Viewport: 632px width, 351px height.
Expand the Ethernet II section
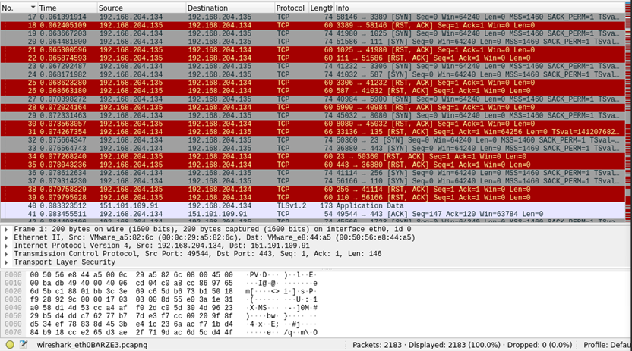point(6,237)
